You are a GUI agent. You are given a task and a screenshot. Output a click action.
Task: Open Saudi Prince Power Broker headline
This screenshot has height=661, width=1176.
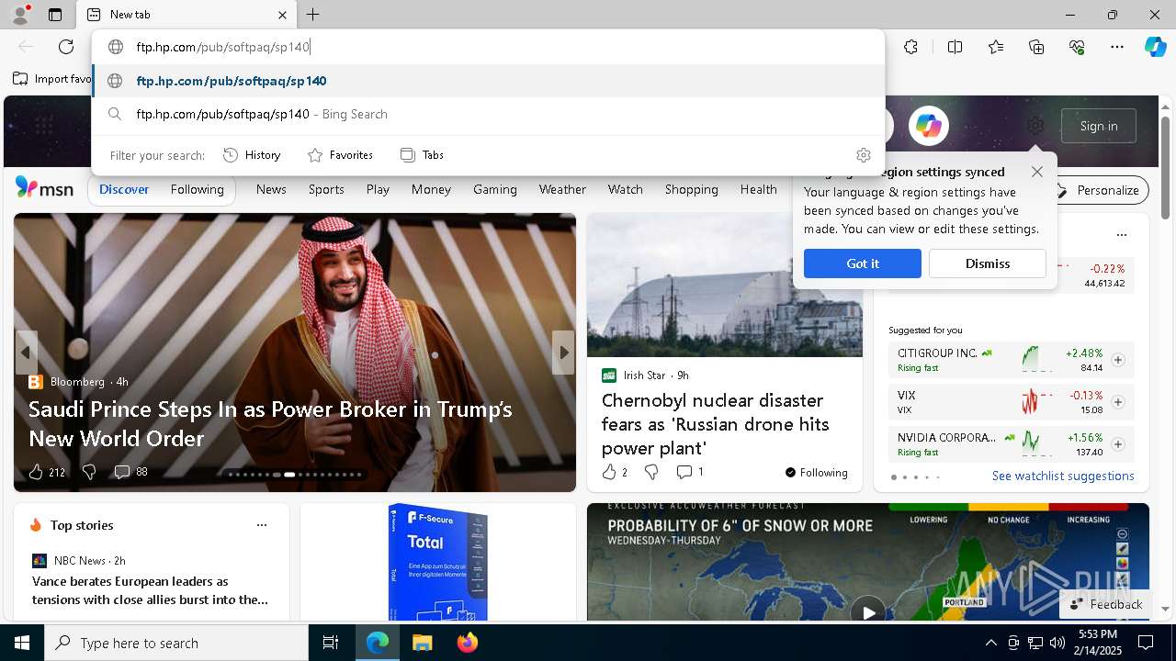pyautogui.click(x=270, y=423)
